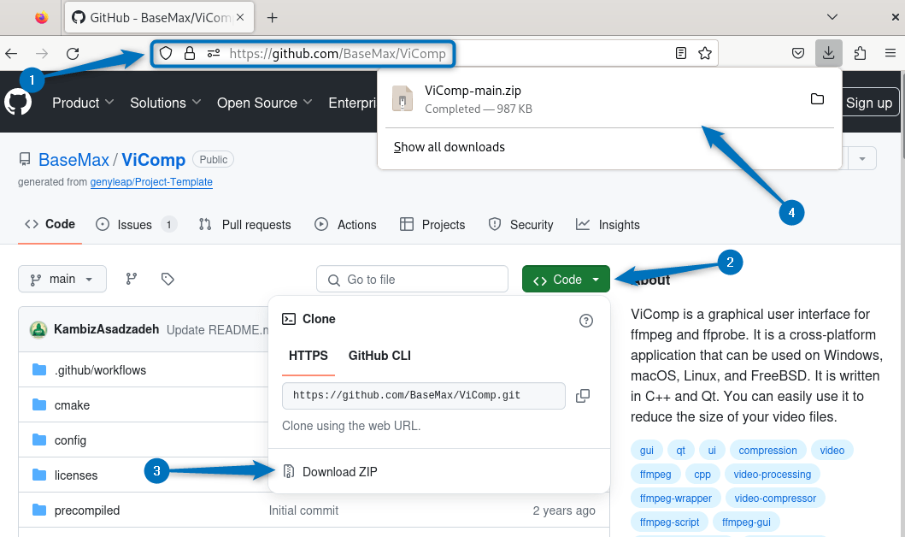The width and height of the screenshot is (905, 537).
Task: Click the Firefox downloads toolbar icon
Action: coord(828,53)
